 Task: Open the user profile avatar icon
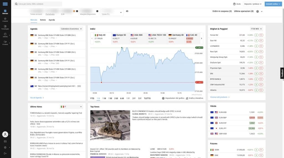pyautogui.click(x=5, y=134)
